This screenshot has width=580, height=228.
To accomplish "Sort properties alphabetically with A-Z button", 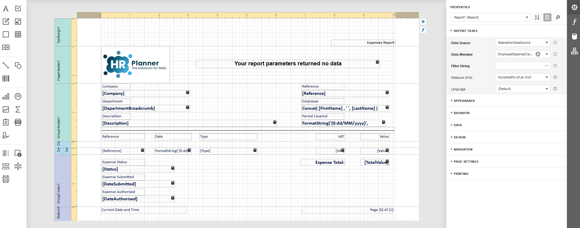I will pyautogui.click(x=537, y=17).
